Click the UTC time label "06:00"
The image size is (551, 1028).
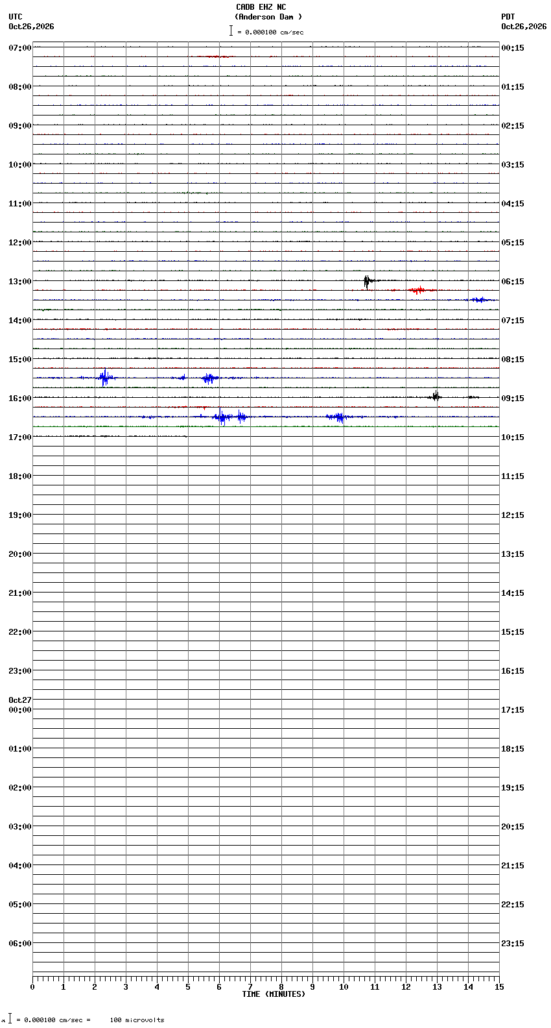(19, 944)
